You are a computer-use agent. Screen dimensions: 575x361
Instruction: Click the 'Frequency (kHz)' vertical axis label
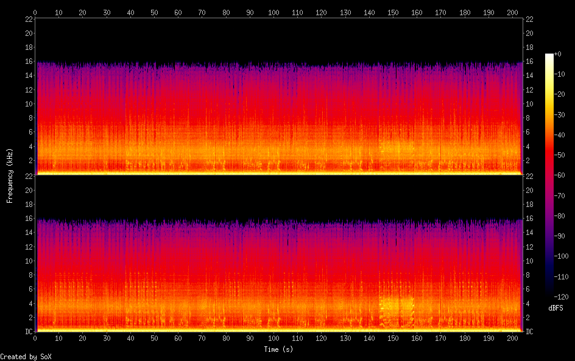(x=10, y=175)
